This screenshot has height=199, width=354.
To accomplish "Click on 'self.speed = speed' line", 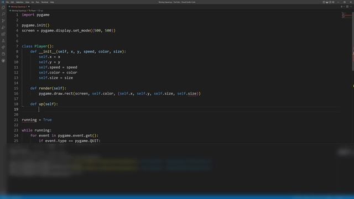I will click(x=58, y=67).
